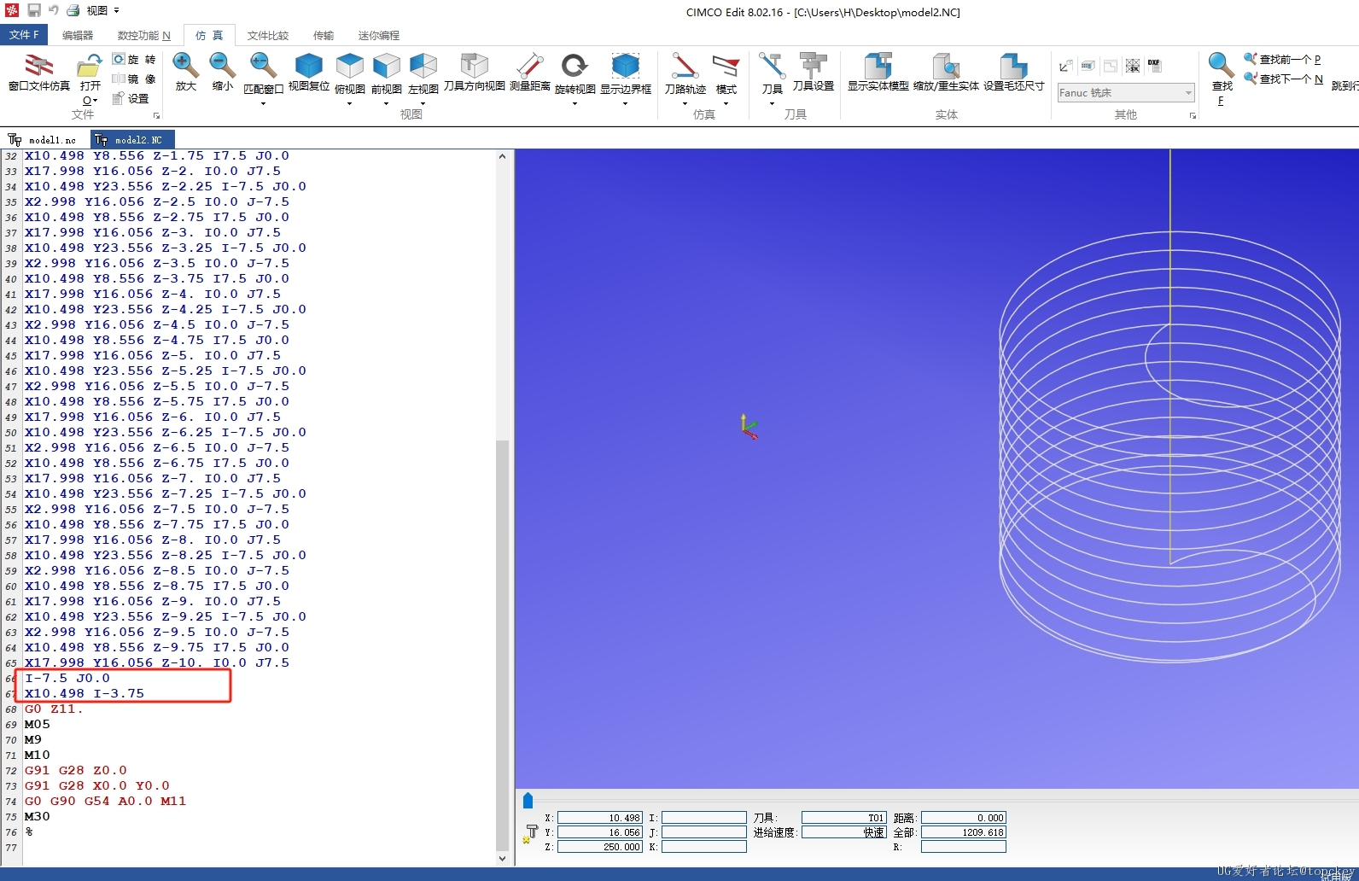The height and width of the screenshot is (881, 1359).
Task: Expand the 刀路轨迹 dropdown arrow
Action: (685, 103)
